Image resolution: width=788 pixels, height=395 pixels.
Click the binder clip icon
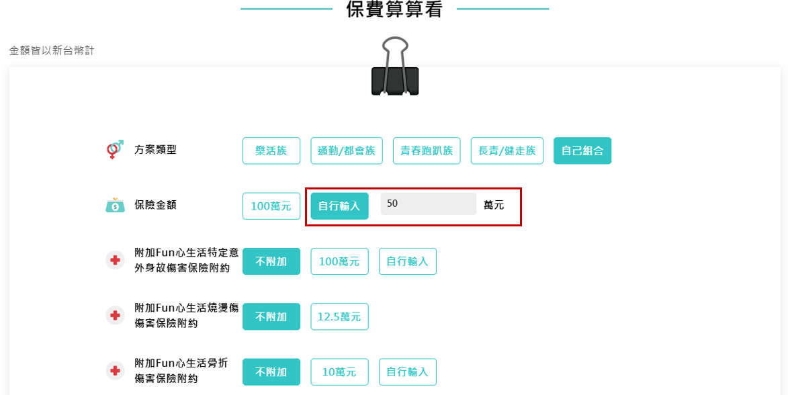[395, 67]
